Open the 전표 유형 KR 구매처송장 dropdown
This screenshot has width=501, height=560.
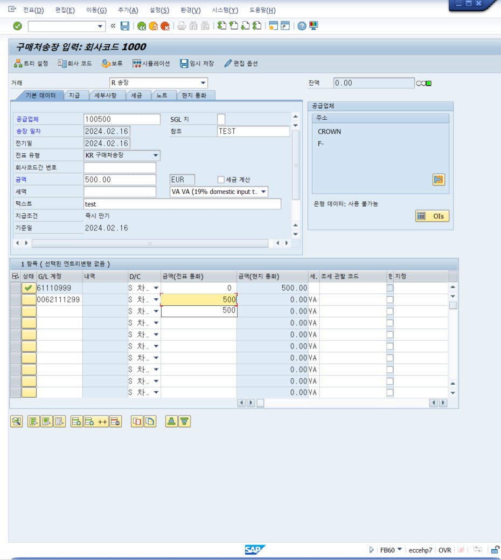156,155
